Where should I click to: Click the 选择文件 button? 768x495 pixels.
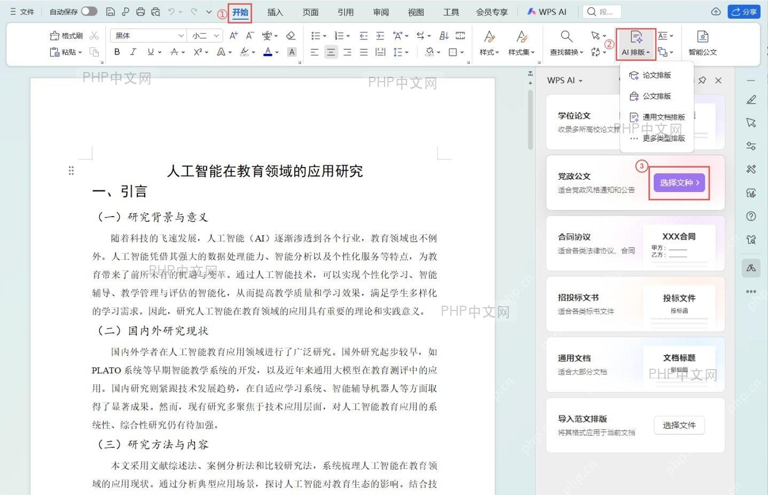pos(679,425)
